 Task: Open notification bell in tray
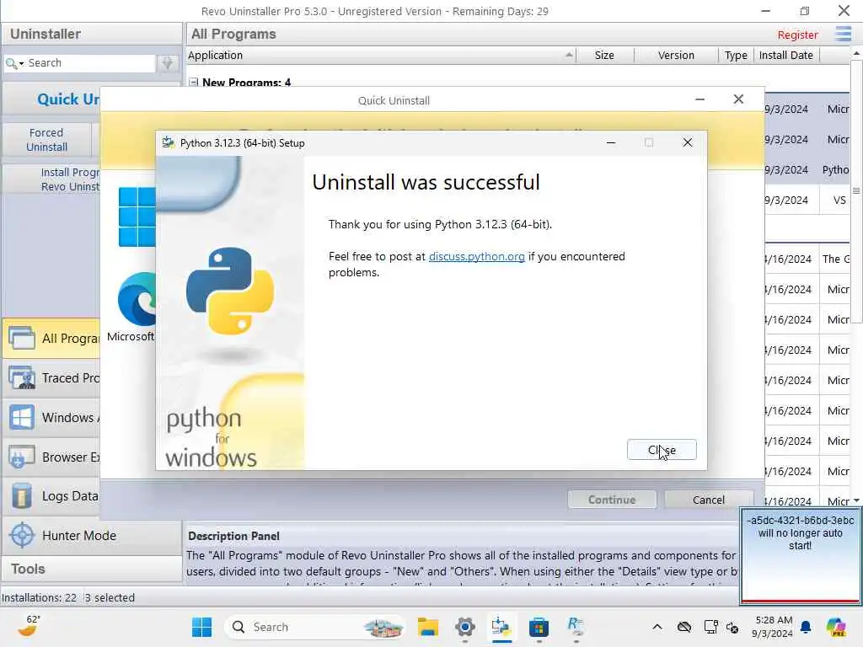tap(806, 627)
